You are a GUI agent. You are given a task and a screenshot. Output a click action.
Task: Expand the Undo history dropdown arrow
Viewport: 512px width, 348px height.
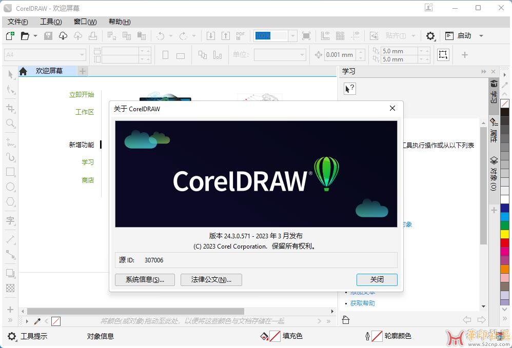pos(170,36)
